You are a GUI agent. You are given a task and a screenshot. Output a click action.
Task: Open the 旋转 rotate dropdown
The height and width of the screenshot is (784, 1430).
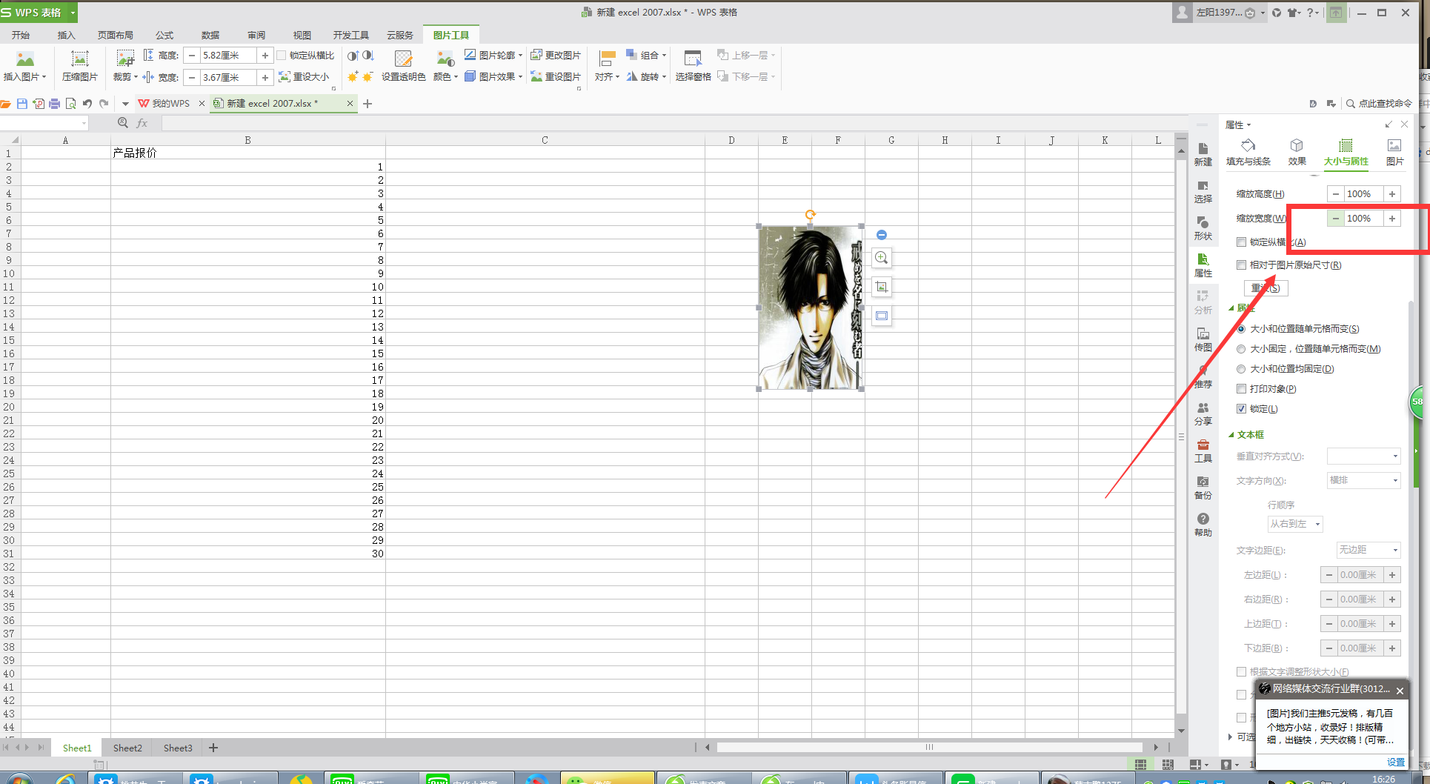646,77
